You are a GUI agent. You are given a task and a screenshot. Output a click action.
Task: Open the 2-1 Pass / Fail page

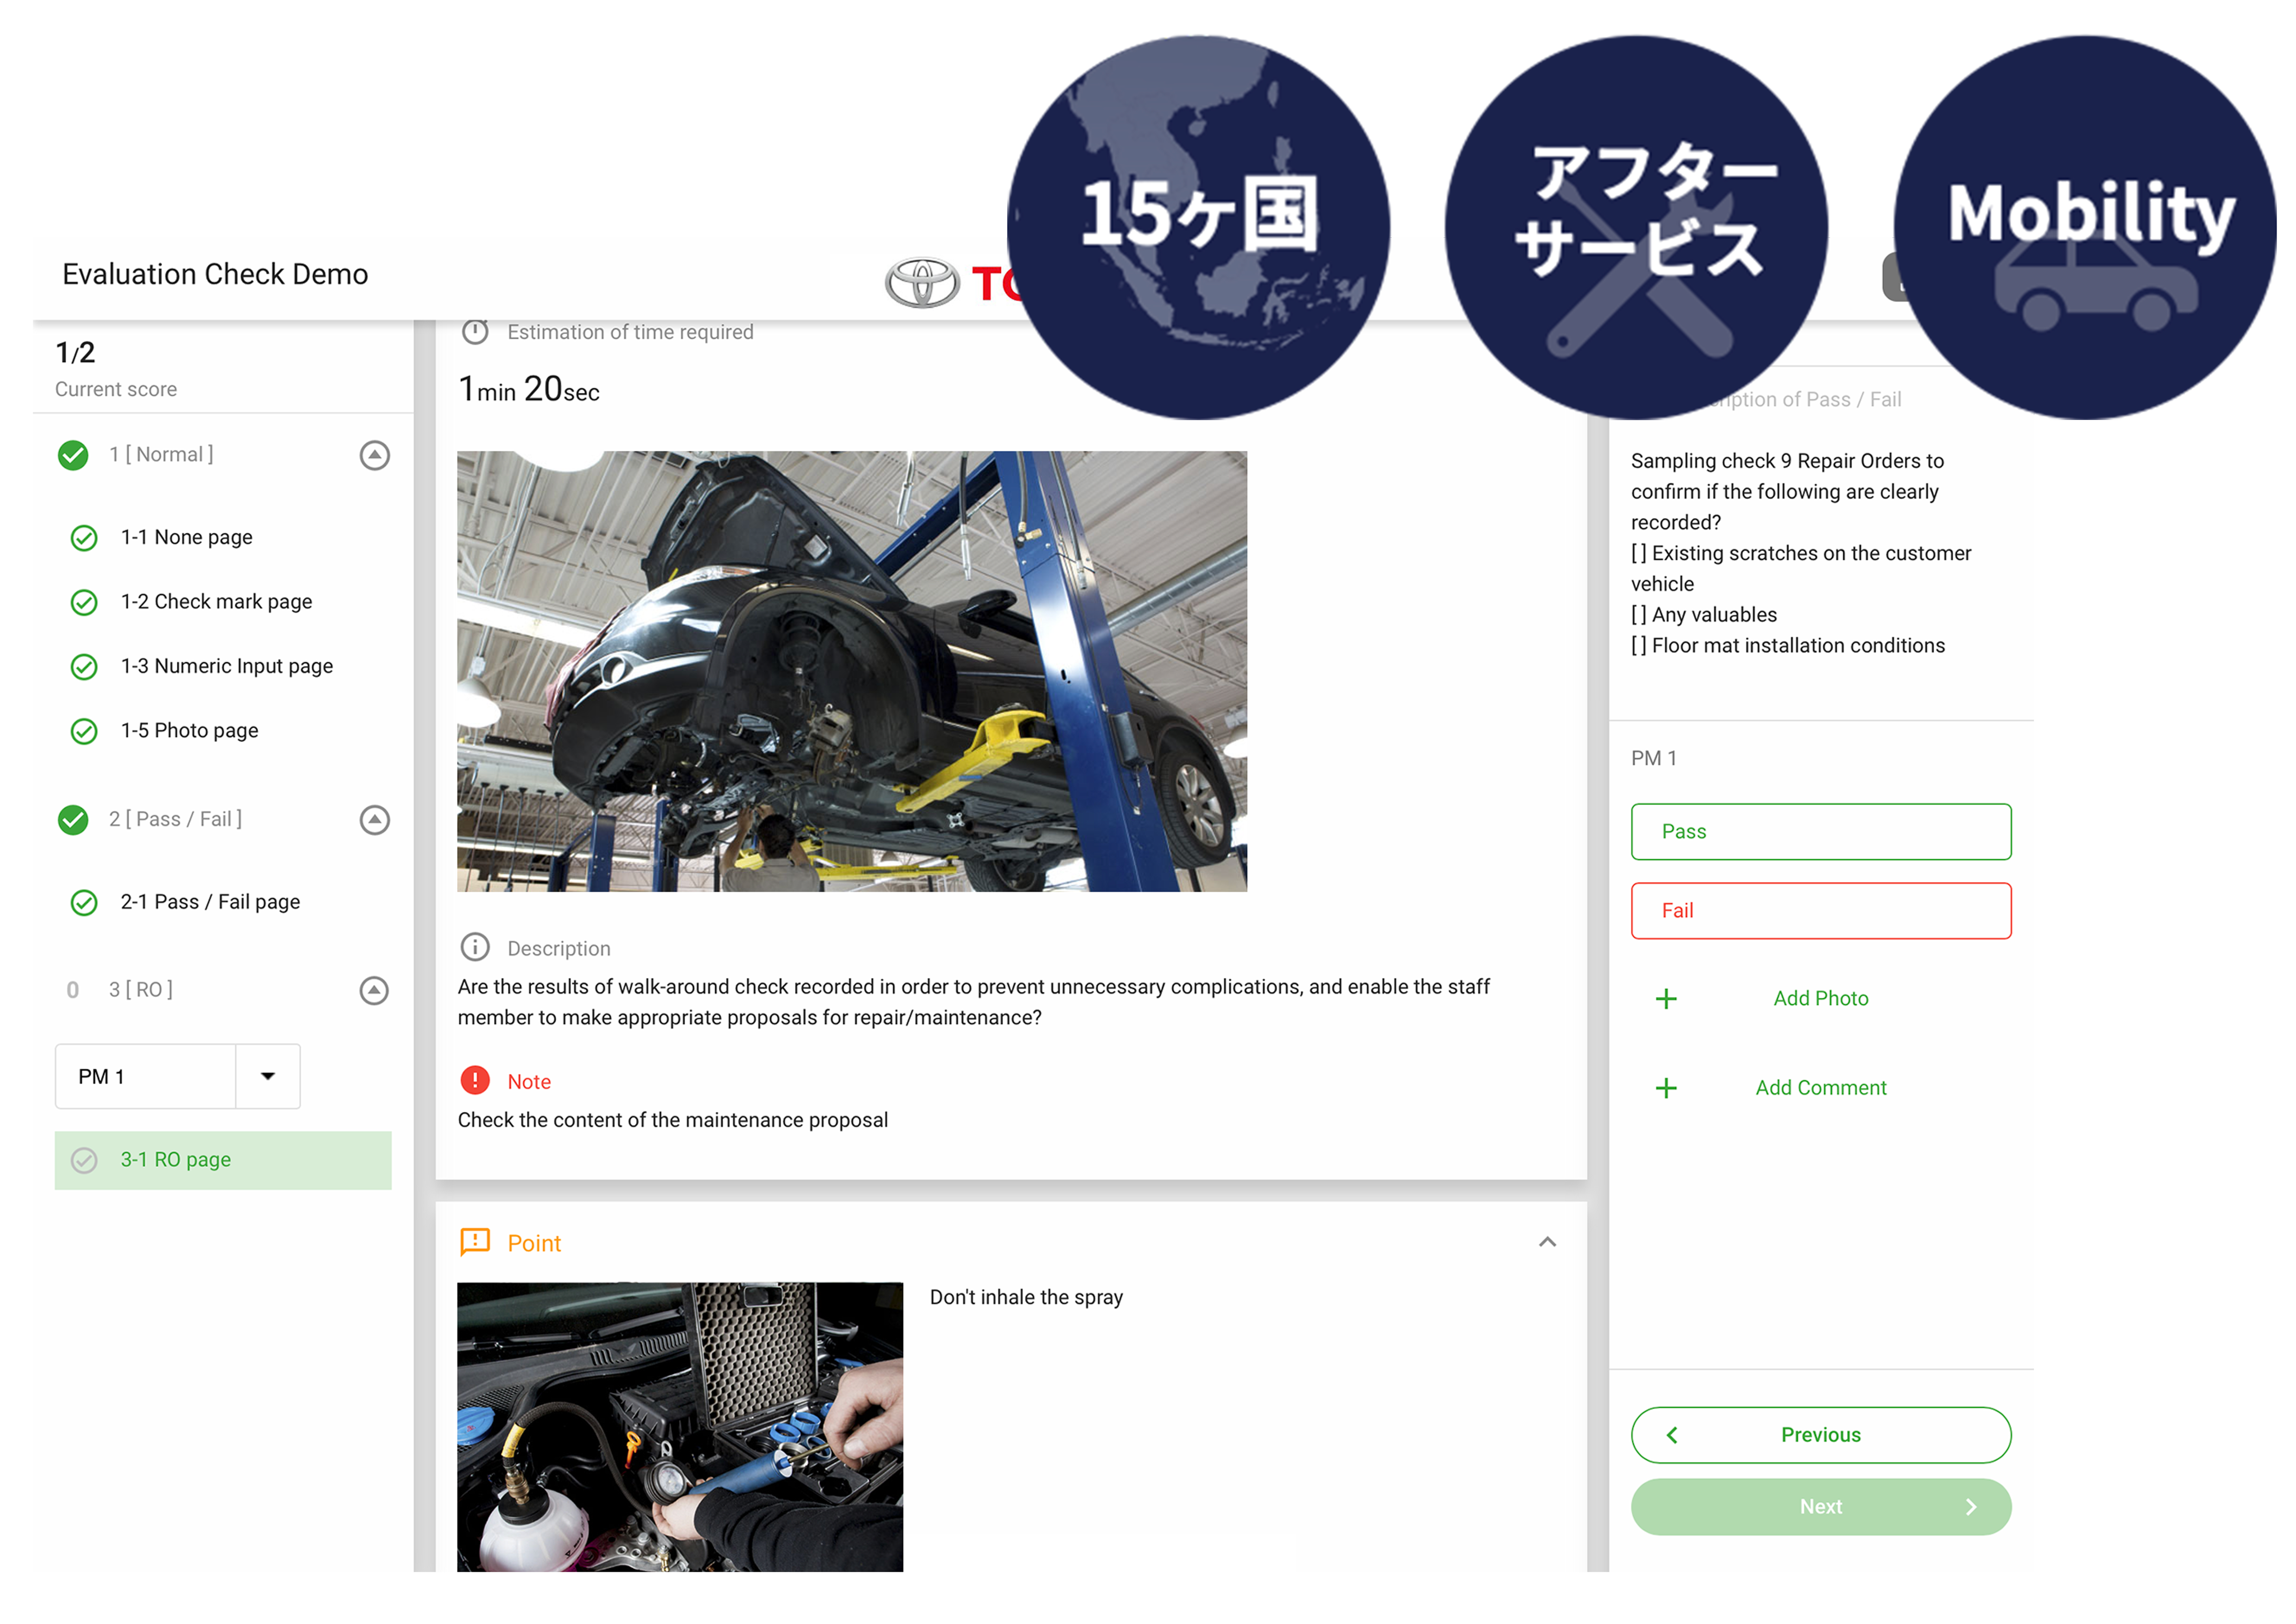pos(210,902)
